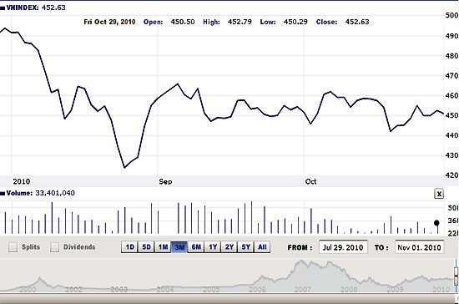This screenshot has height=304, width=459.
Task: Select the 5Y time range
Action: tap(246, 247)
